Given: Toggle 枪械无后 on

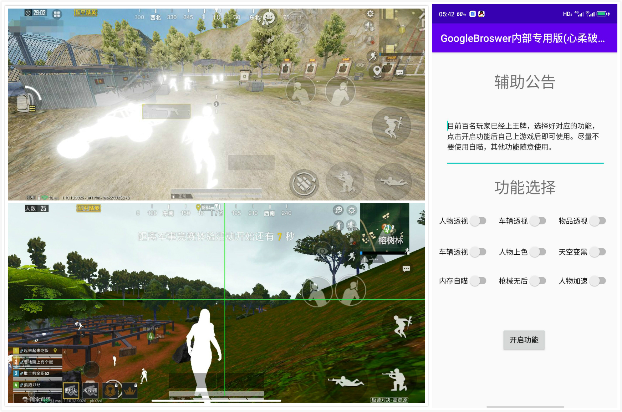Looking at the screenshot, I should [x=538, y=281].
